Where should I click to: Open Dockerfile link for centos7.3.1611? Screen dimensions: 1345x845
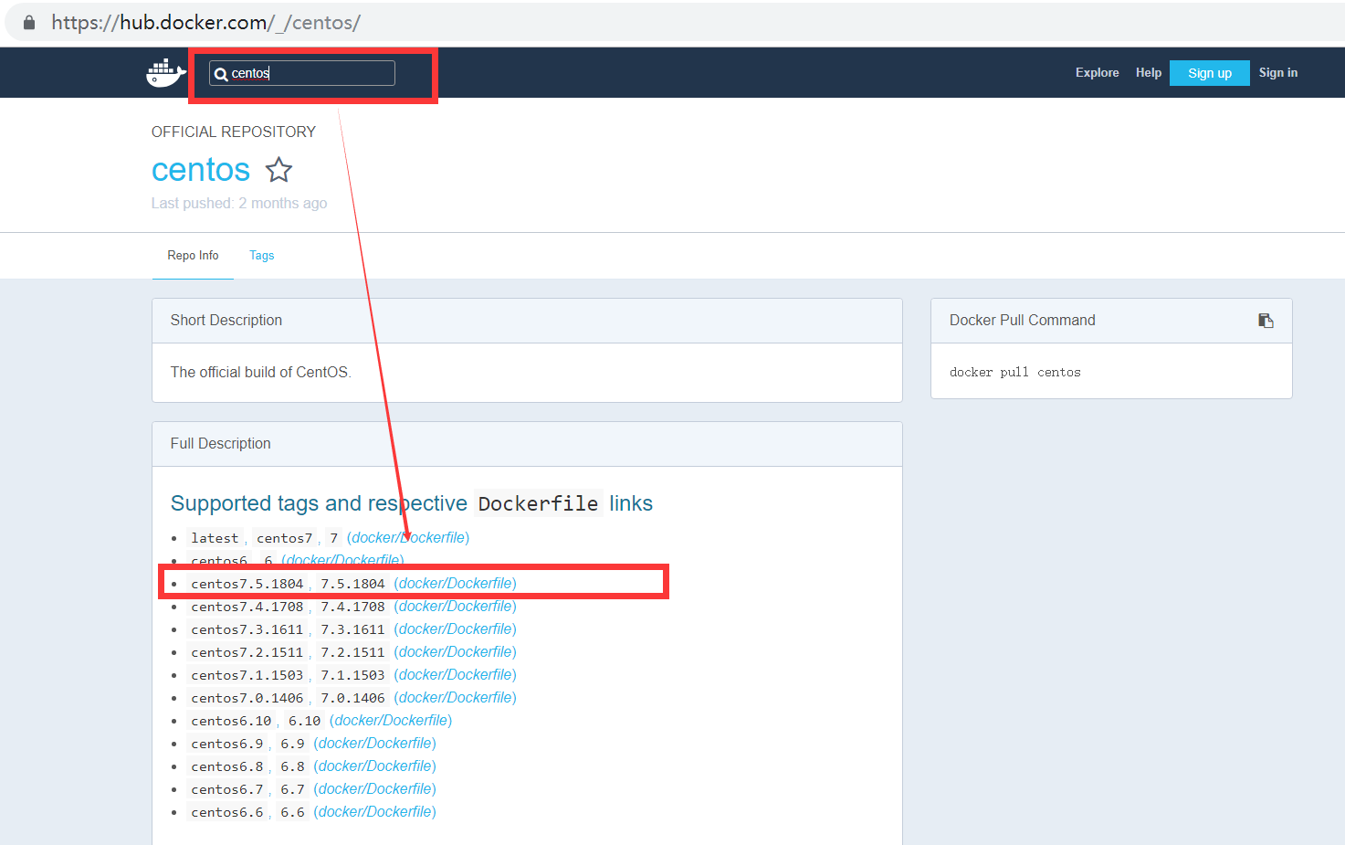point(456,629)
